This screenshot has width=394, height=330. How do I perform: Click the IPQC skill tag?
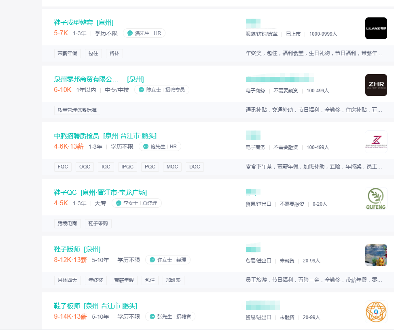[127, 167]
